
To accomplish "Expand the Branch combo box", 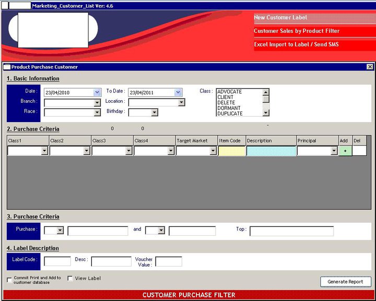I will click(x=97, y=103).
